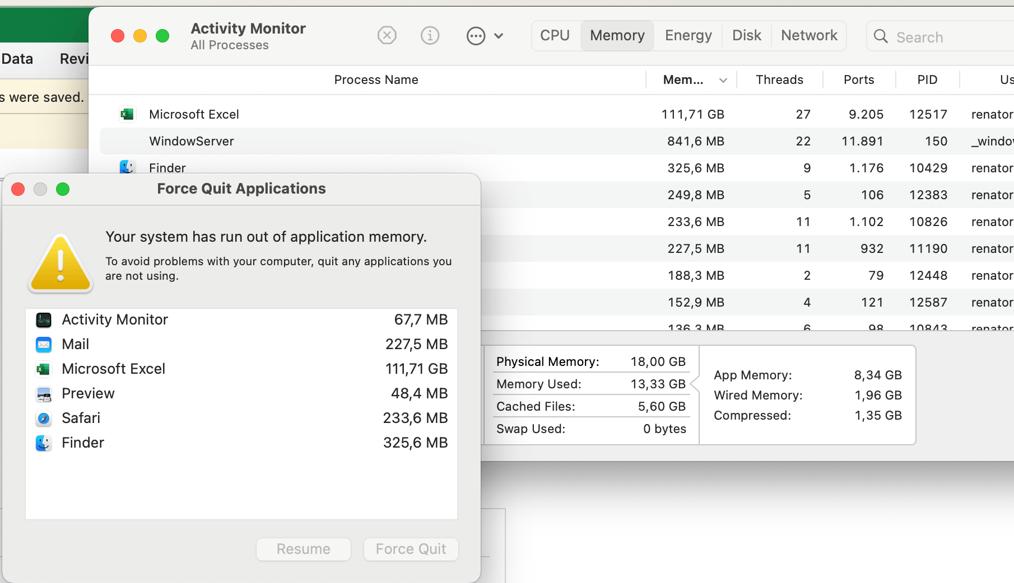Click the Memory Used 13,33 GB value
This screenshot has height=583, width=1014.
click(x=658, y=384)
